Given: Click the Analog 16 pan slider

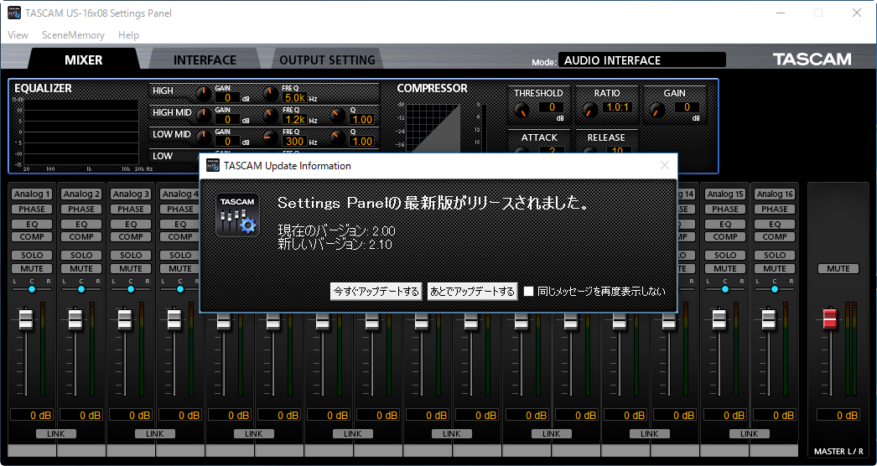Looking at the screenshot, I should click(775, 289).
